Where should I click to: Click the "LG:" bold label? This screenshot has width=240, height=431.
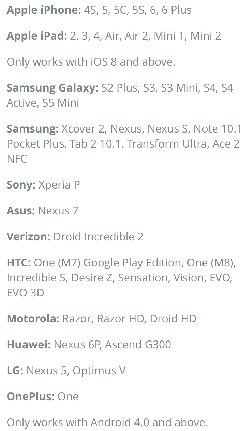pyautogui.click(x=15, y=371)
